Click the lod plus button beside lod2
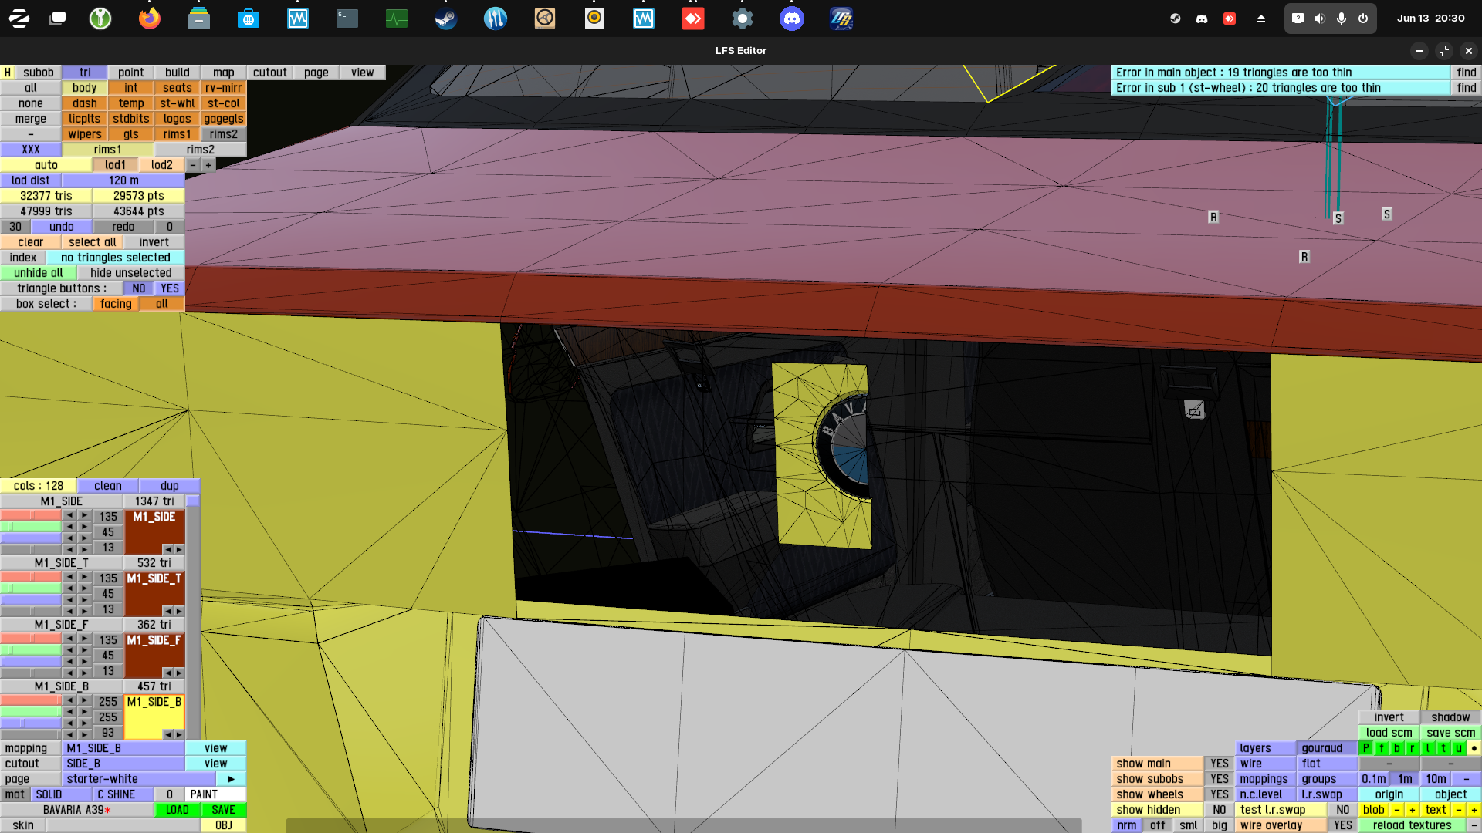The height and width of the screenshot is (833, 1482). point(208,165)
